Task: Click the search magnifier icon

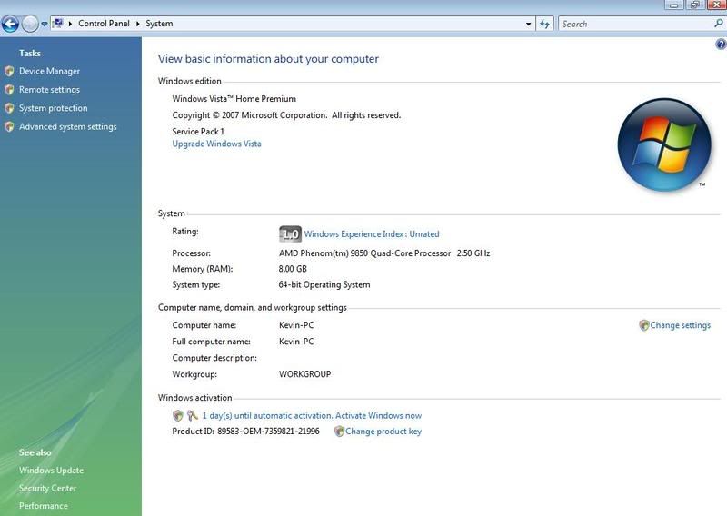Action: (718, 24)
